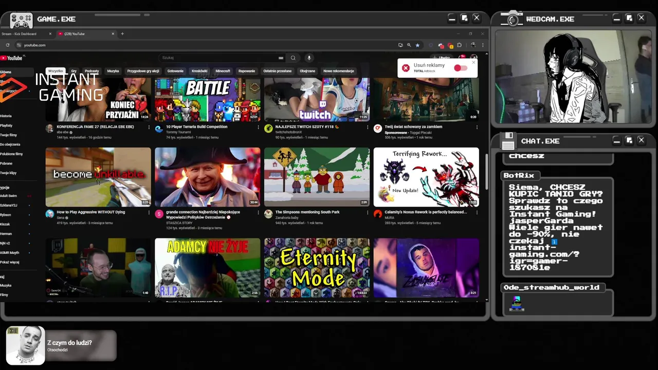The image size is (658, 370).
Task: Open the Chrome three-dot menu
Action: (x=482, y=45)
